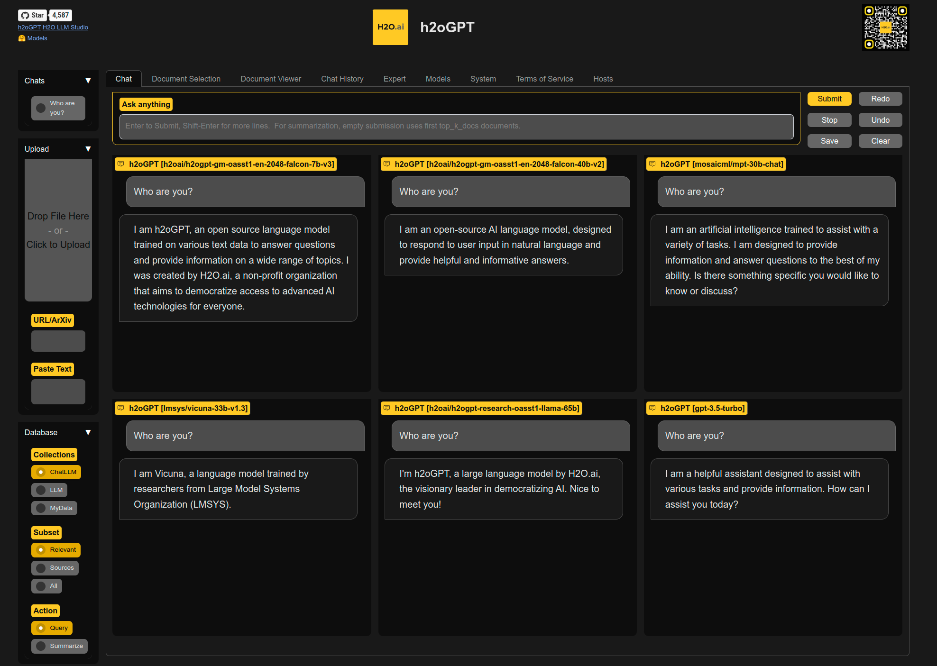Click the Ask anything input field

(456, 126)
